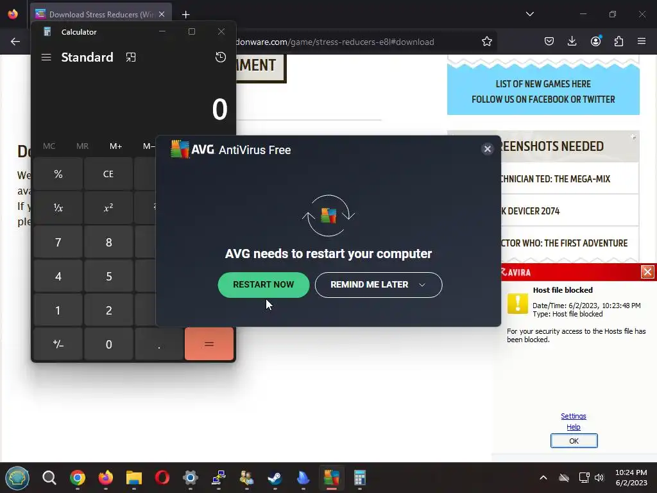Close the AVG AntiVirus dialog

coord(488,149)
